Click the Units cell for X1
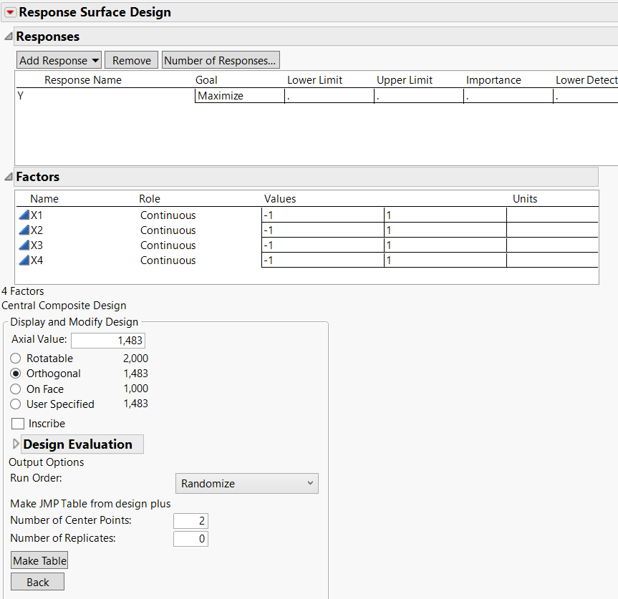Screen dimensions: 618x599 552,215
